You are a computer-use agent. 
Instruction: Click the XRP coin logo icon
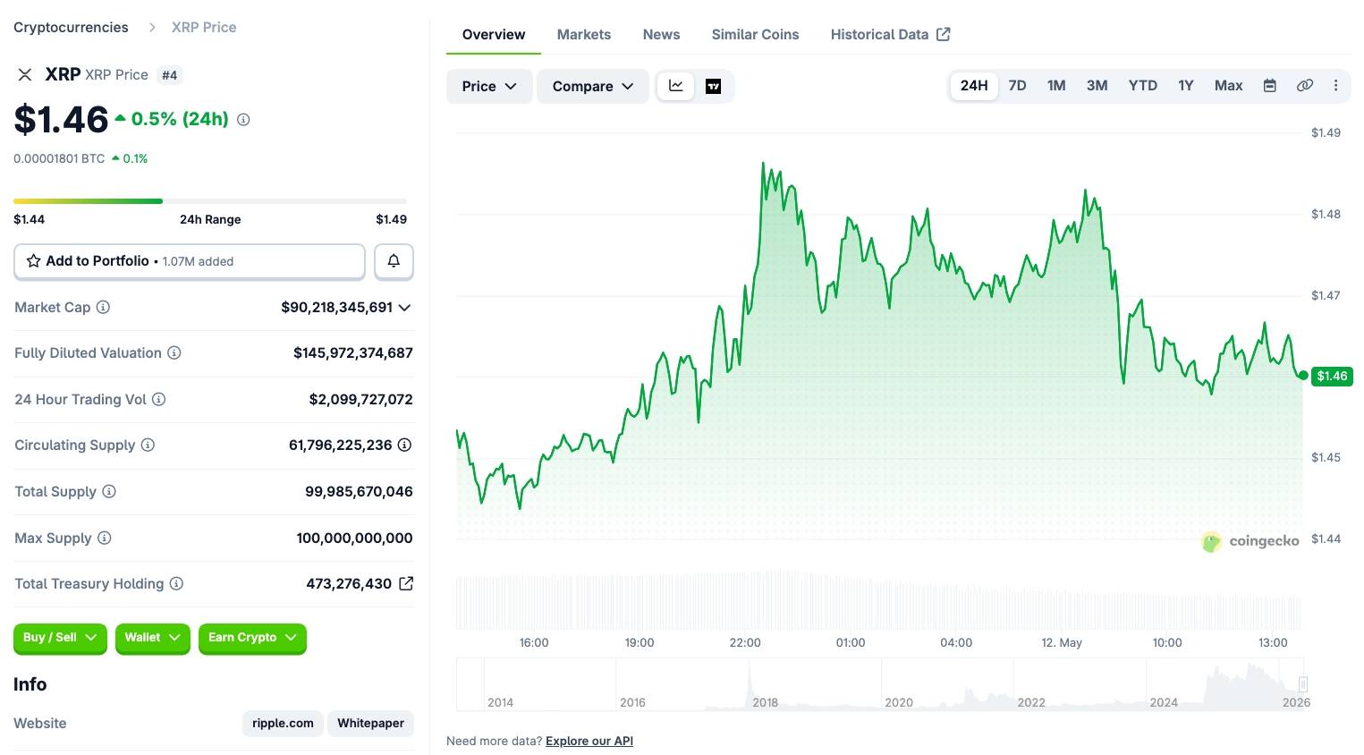[25, 75]
